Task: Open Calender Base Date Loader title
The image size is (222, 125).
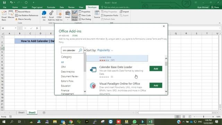Action: pyautogui.click(x=116, y=67)
